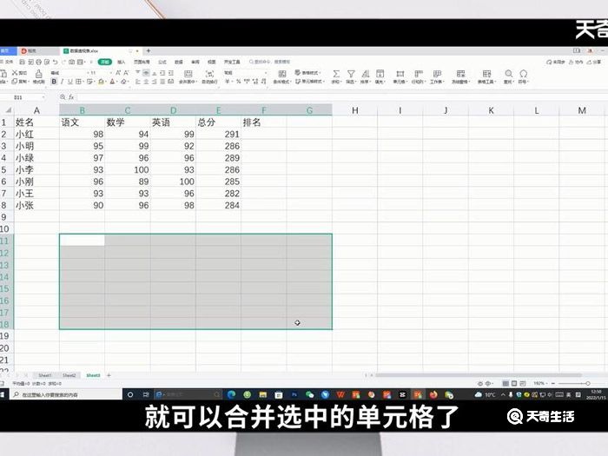Click increase font size icon
Viewport: 608px width, 456px height.
pyautogui.click(x=118, y=72)
